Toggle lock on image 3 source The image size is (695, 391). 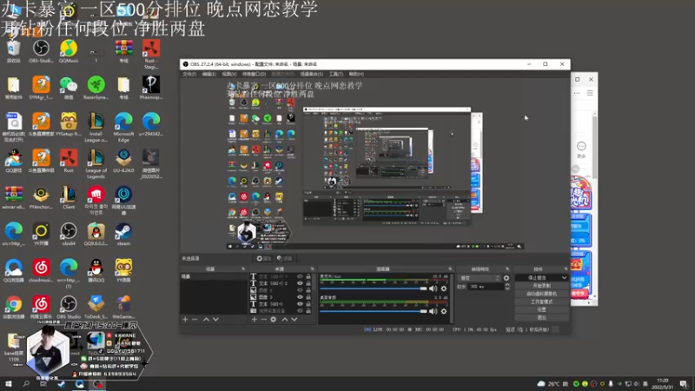(308, 297)
